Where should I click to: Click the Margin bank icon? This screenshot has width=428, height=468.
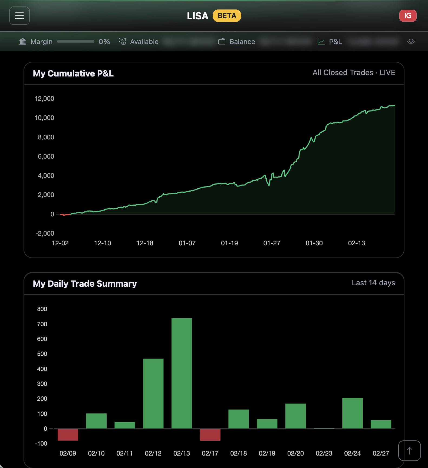point(23,42)
